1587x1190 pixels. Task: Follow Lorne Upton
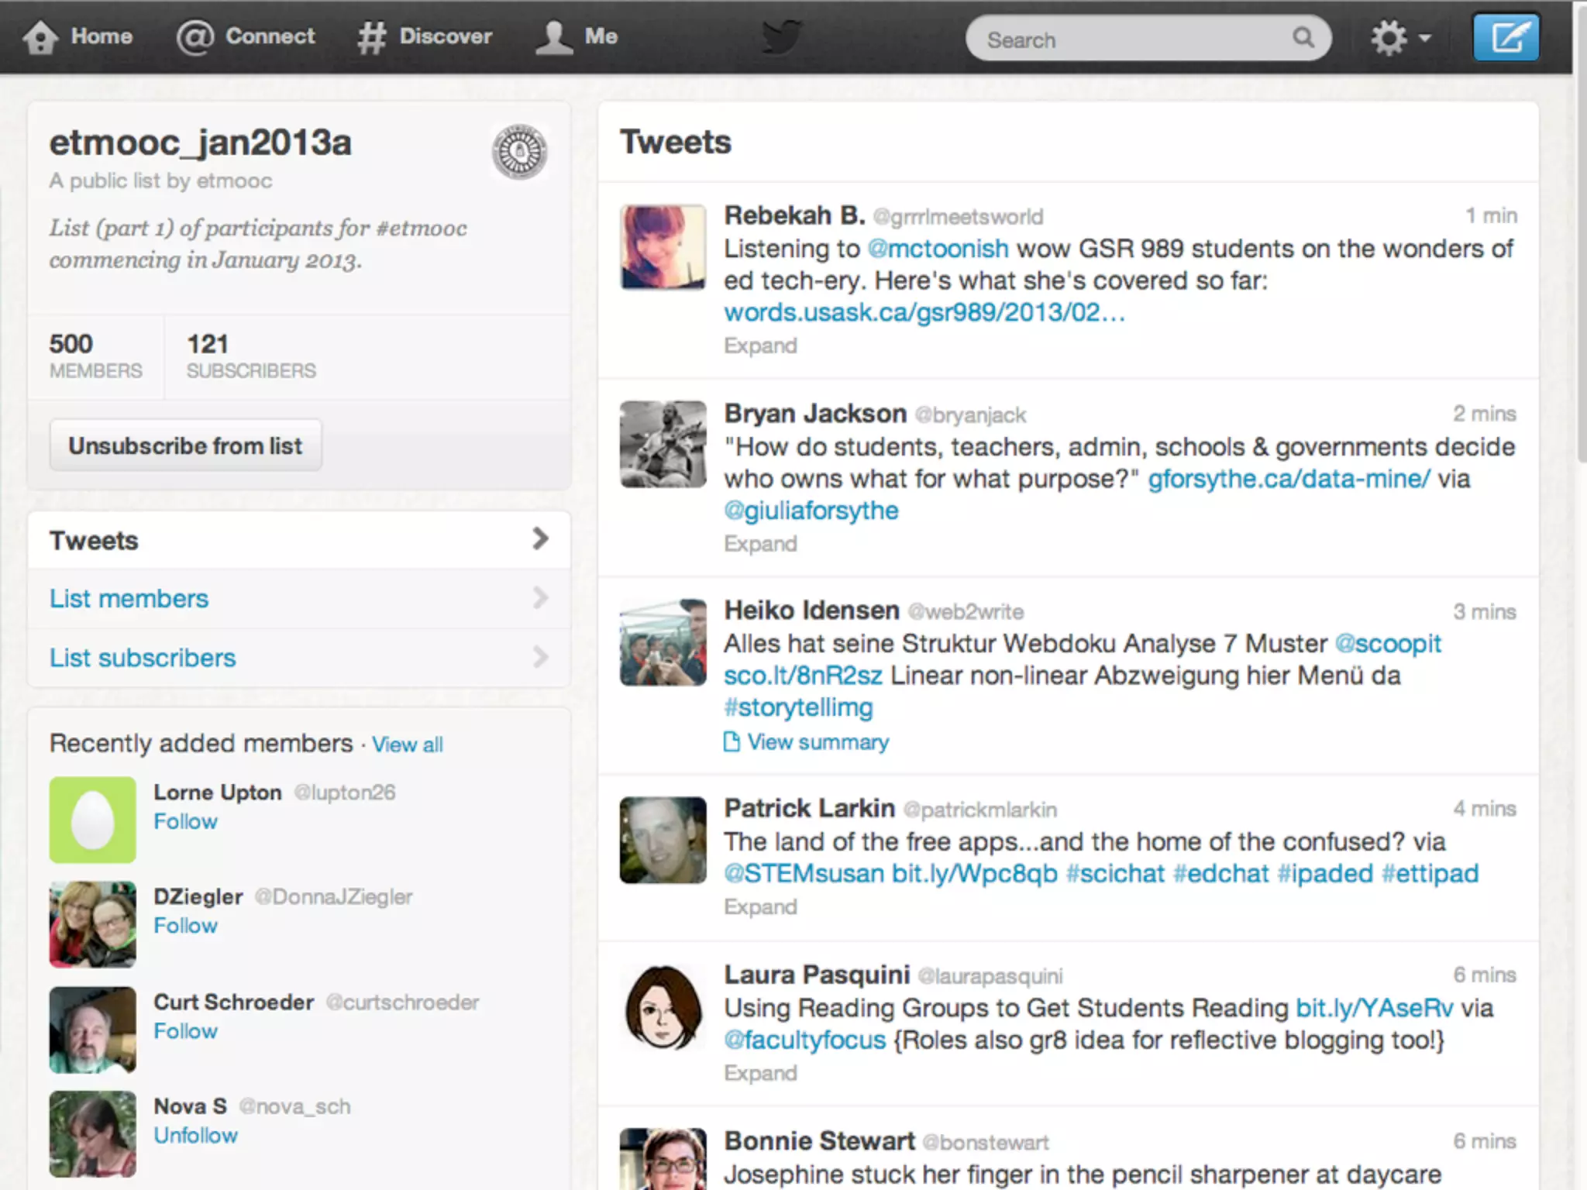(185, 821)
